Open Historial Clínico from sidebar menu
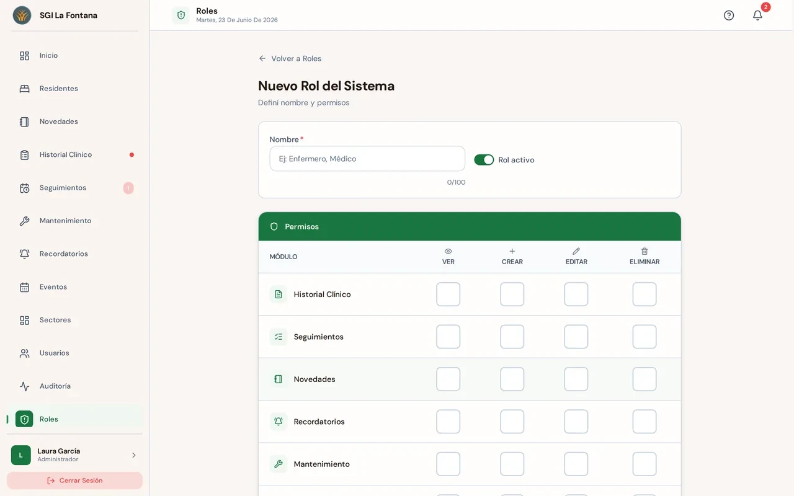794x496 pixels. [74, 155]
